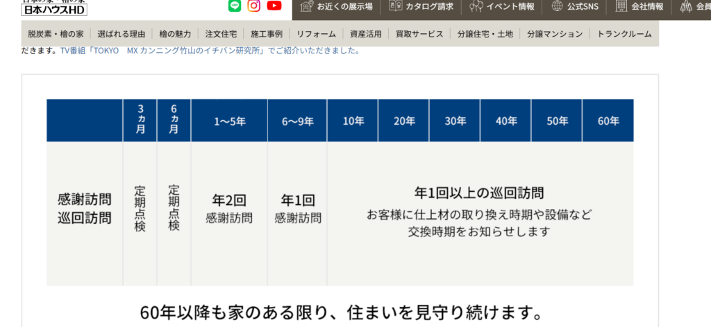
Task: Click the building icon for 会社情報
Action: [620, 6]
